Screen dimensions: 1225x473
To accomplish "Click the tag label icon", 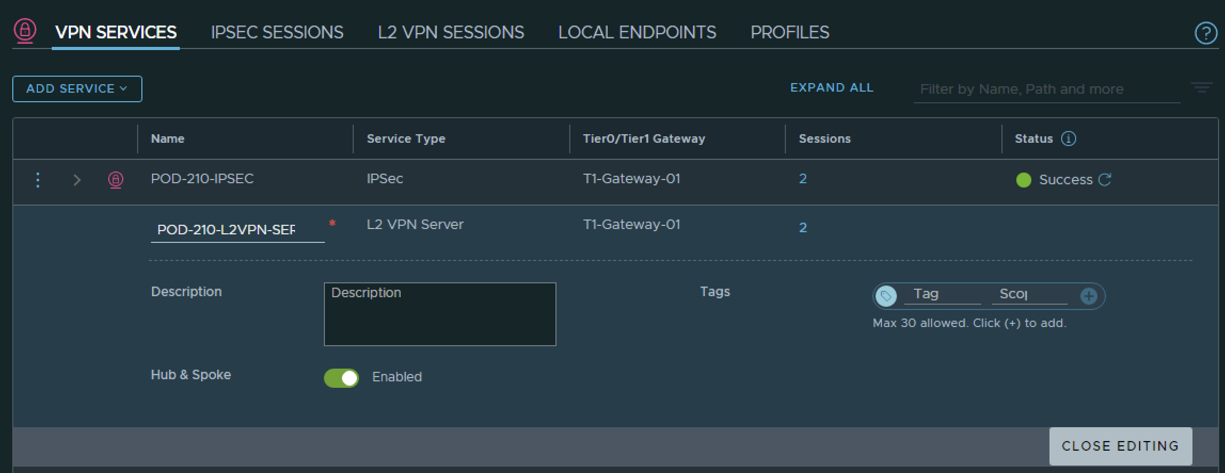I will pyautogui.click(x=886, y=296).
